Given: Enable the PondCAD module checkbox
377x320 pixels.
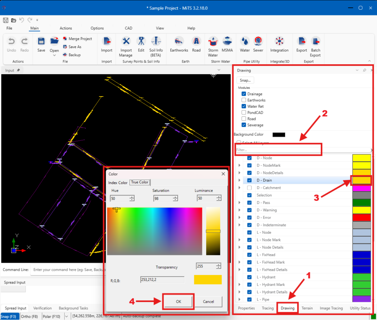Looking at the screenshot, I should 244,112.
